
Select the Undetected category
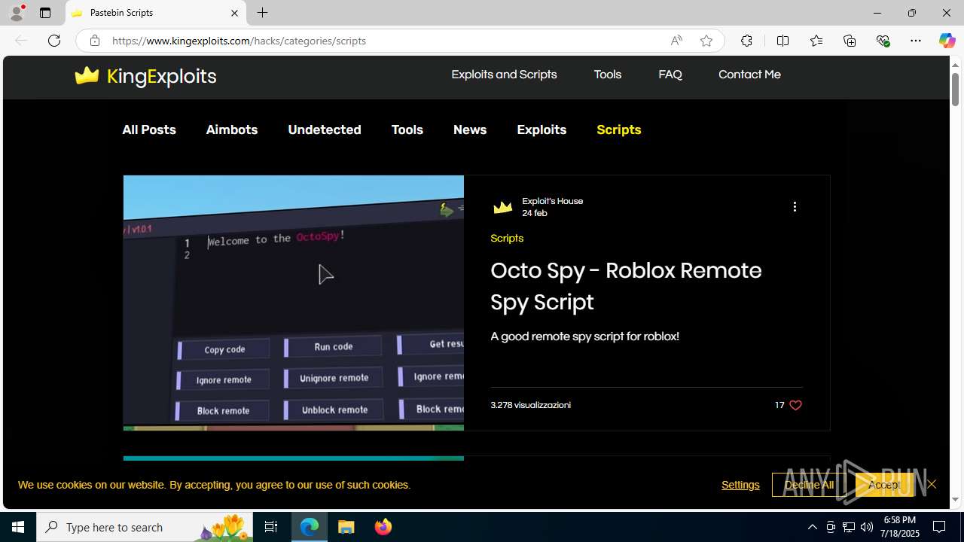pyautogui.click(x=325, y=129)
